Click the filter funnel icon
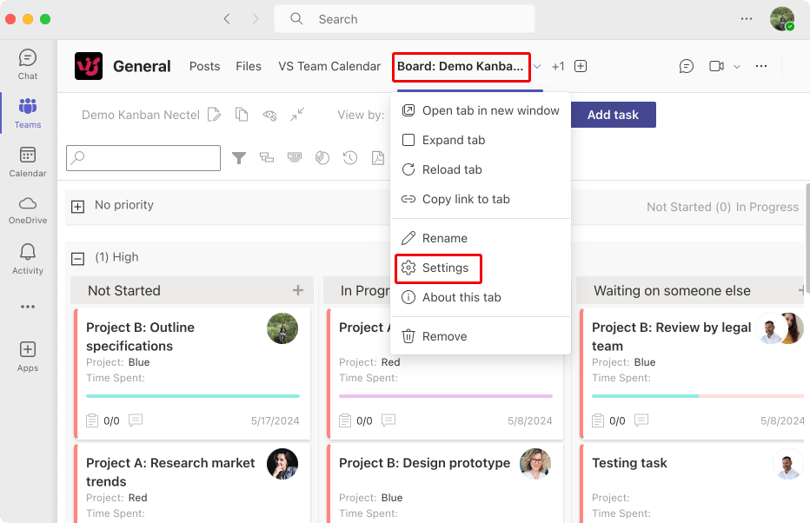This screenshot has height=523, width=810. pos(239,158)
